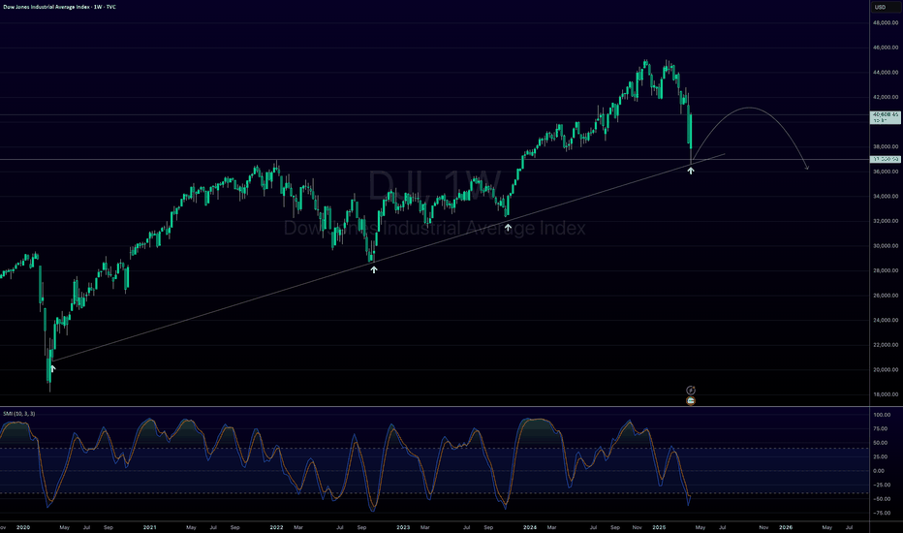Click the 2023 year label on time axis
The width and height of the screenshot is (903, 533).
pyautogui.click(x=403, y=527)
